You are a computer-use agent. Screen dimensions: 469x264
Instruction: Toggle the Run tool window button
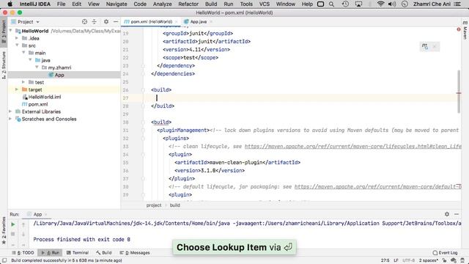point(50,252)
